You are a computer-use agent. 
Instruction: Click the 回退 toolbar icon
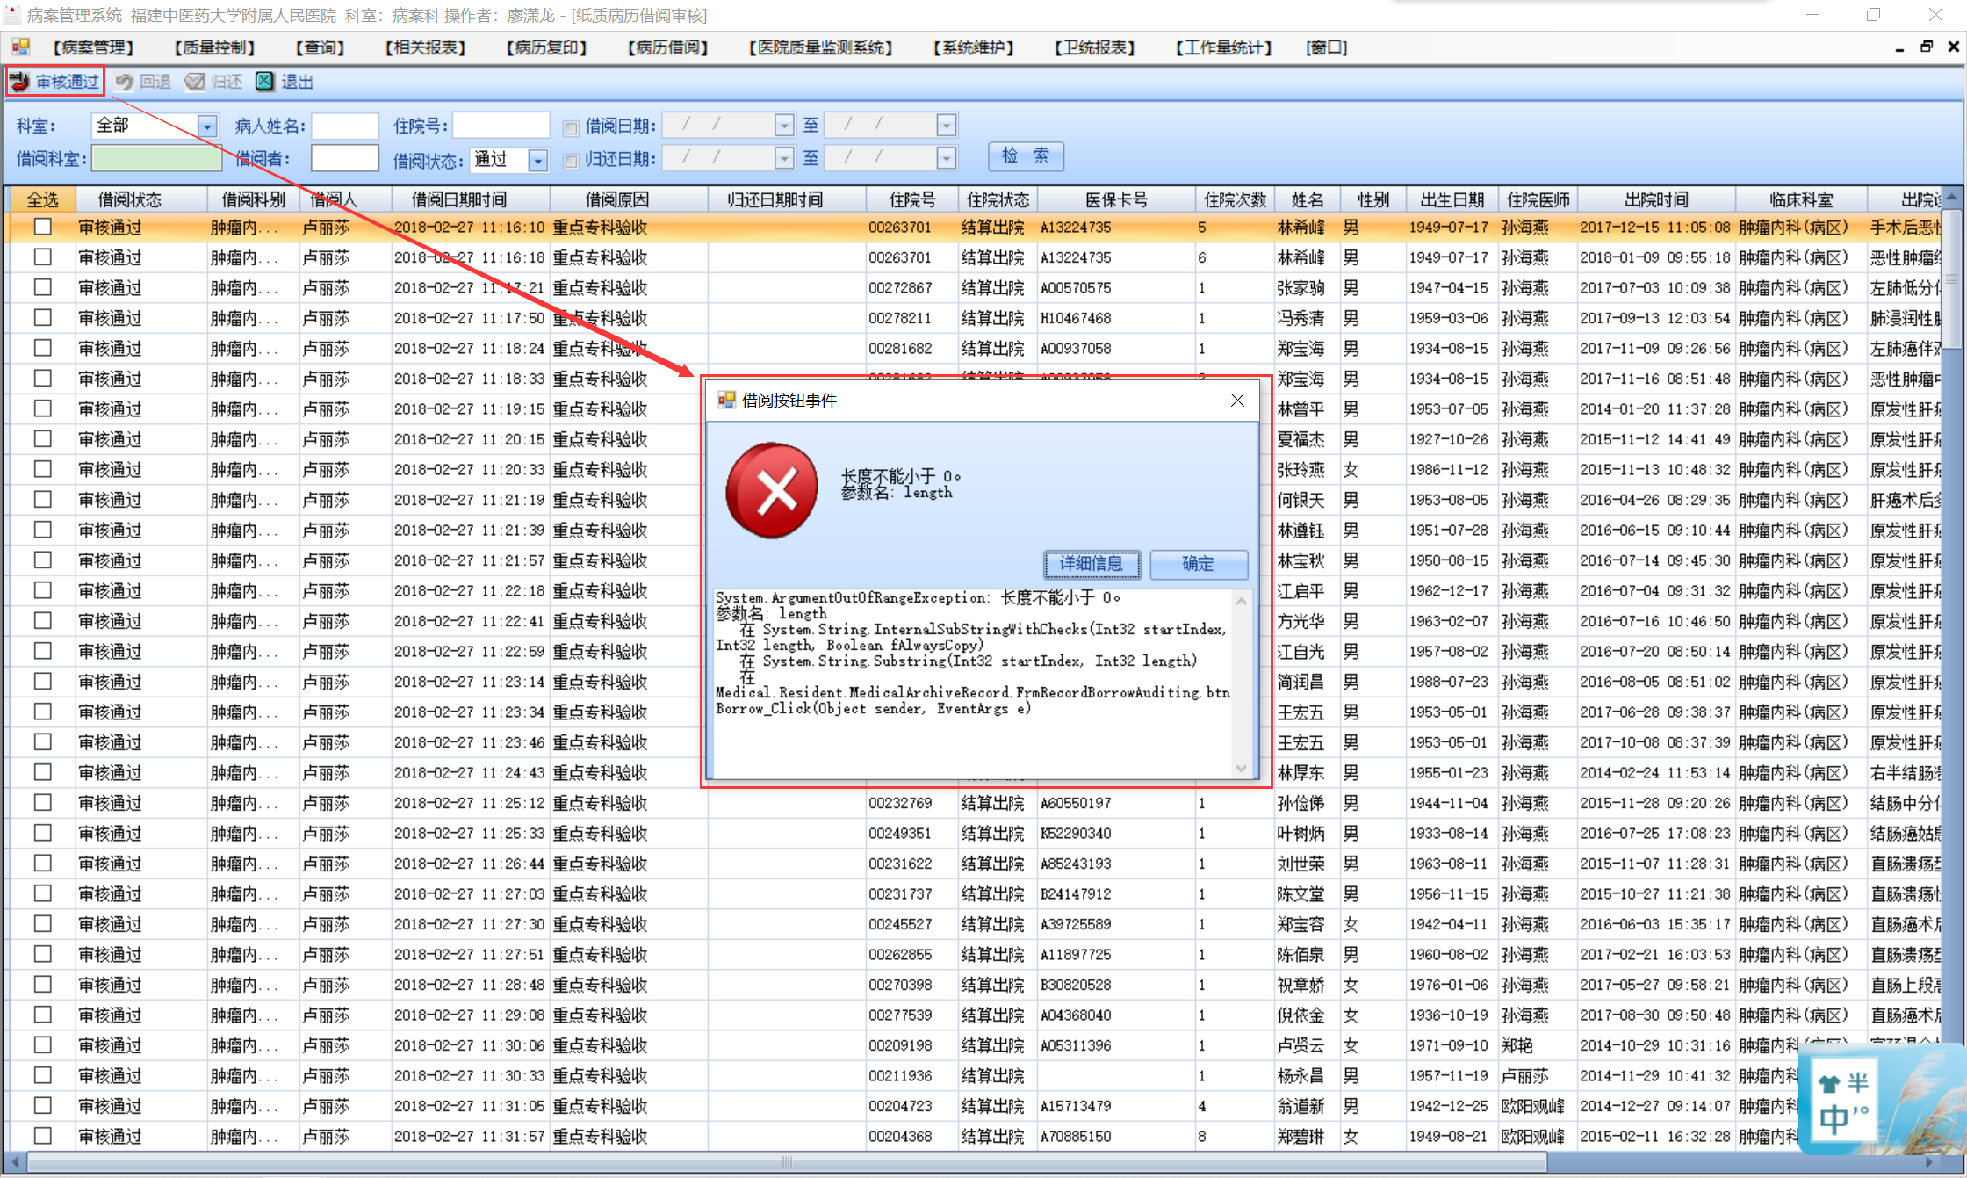(x=125, y=82)
